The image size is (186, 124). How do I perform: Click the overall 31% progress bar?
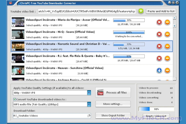tap(156, 109)
